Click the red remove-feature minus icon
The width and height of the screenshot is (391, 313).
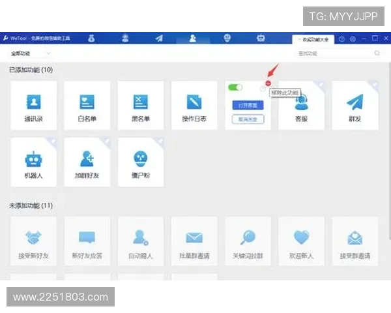tap(268, 84)
